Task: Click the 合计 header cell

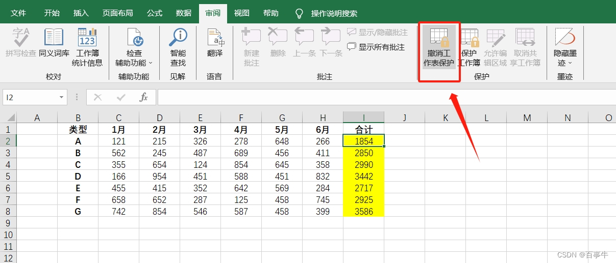Action: [364, 130]
